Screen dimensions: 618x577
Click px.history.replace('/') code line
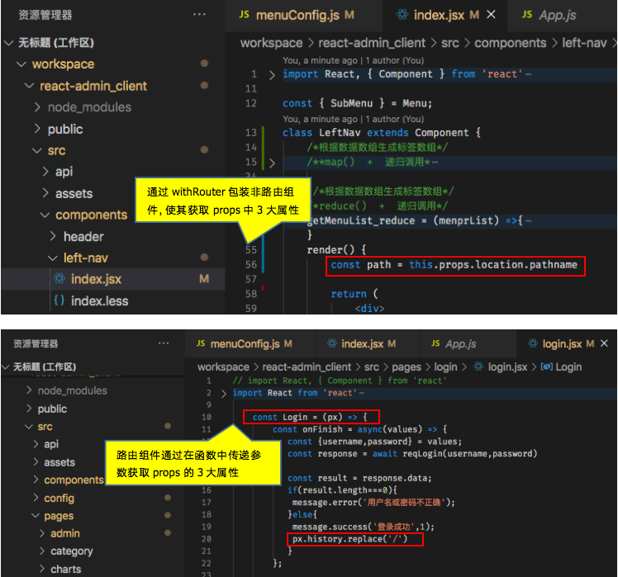coord(349,539)
